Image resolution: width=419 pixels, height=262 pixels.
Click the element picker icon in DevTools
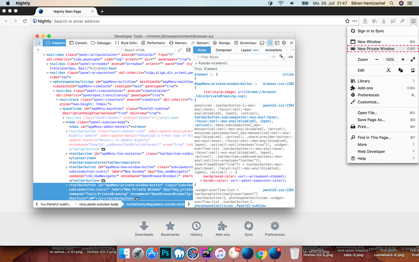[38, 43]
